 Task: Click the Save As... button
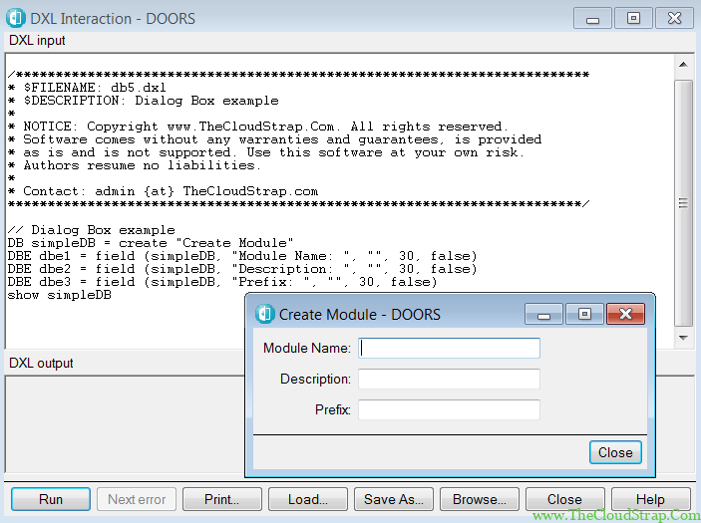pyautogui.click(x=394, y=499)
